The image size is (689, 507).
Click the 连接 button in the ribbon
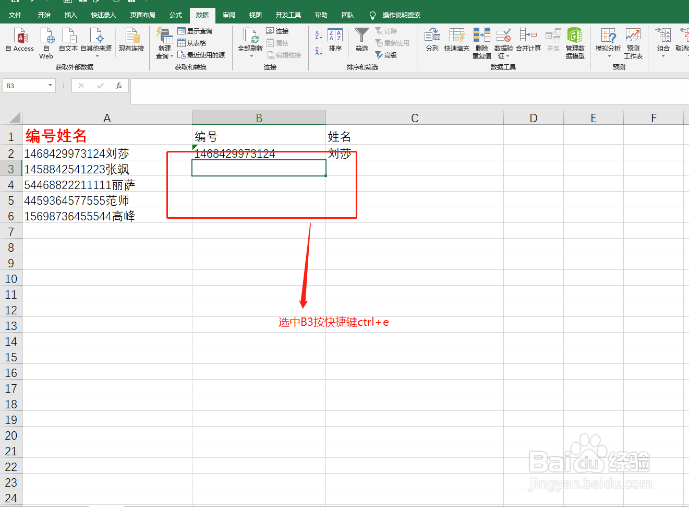coord(277,31)
